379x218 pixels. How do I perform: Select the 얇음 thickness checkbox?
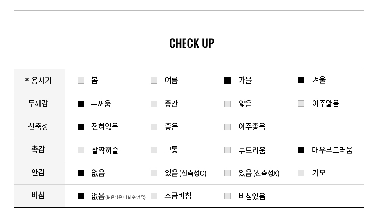[x=227, y=104]
